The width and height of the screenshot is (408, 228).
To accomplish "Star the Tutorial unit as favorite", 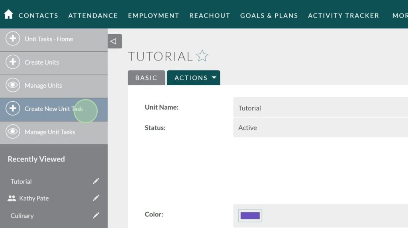I will click(202, 56).
